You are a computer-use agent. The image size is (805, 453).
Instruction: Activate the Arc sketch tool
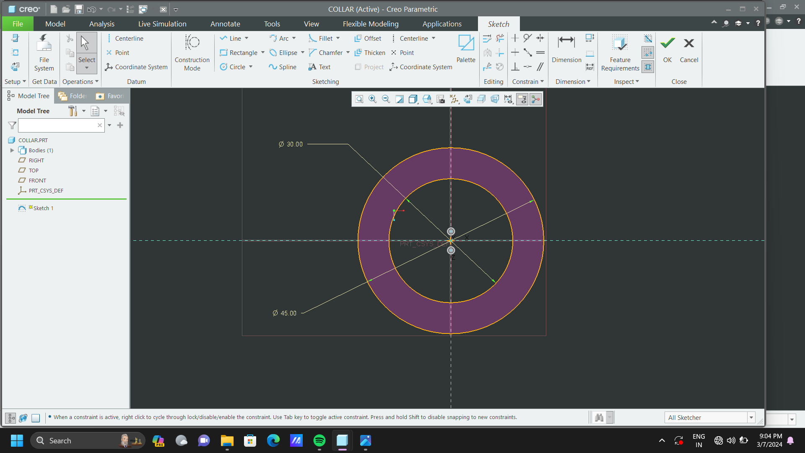coord(279,38)
